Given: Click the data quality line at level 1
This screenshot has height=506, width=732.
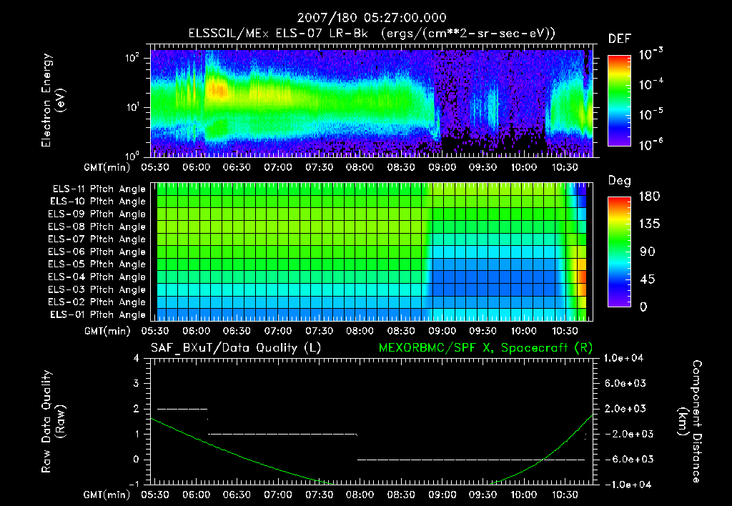Looking at the screenshot, I should click(282, 434).
